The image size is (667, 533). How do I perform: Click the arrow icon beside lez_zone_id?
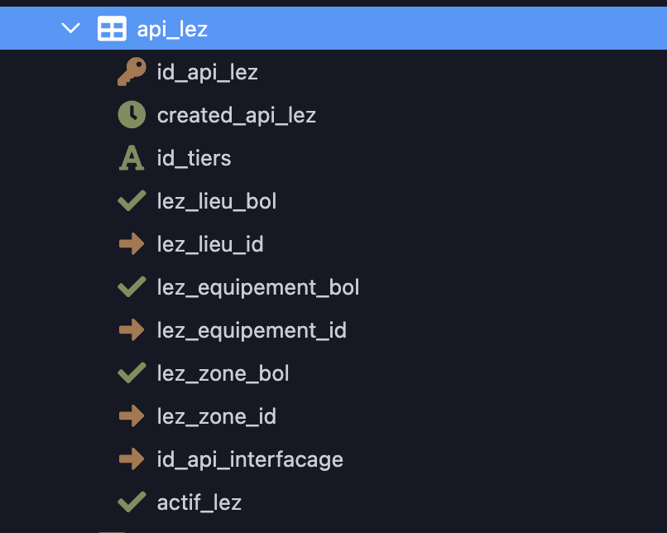132,415
